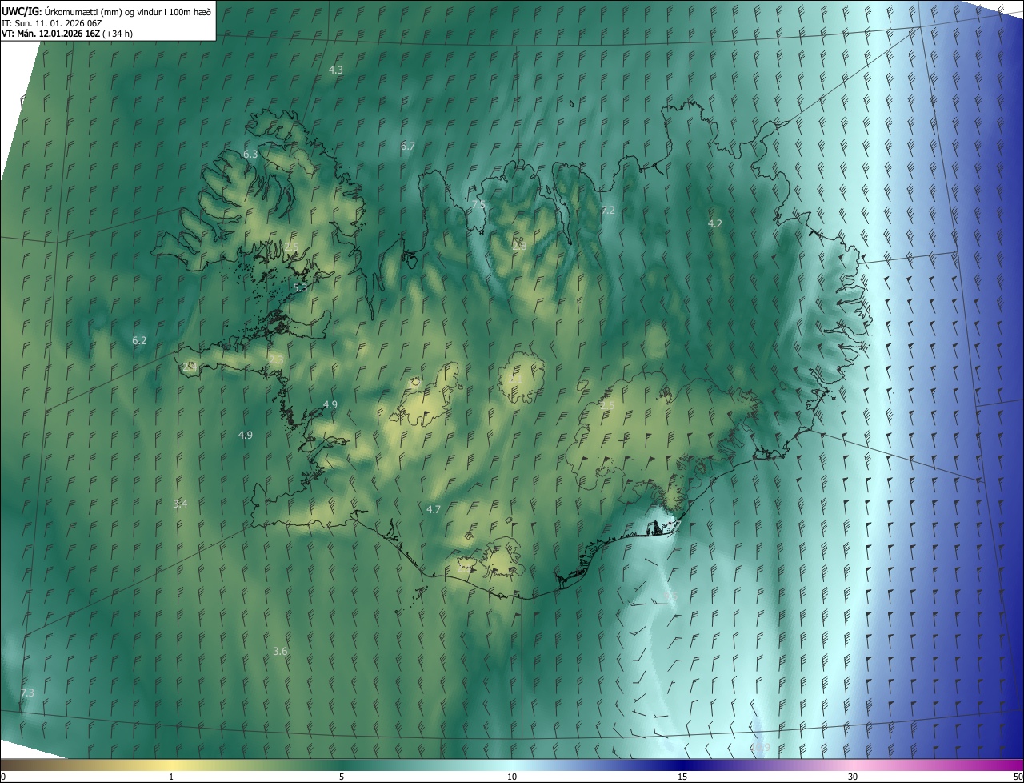Click the map value label 2.3
Viewport: 1024px width, 783px height.
276,360
